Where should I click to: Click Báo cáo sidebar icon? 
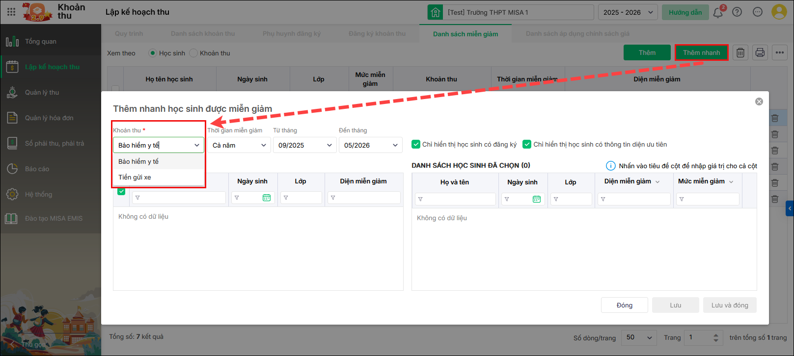pyautogui.click(x=12, y=169)
